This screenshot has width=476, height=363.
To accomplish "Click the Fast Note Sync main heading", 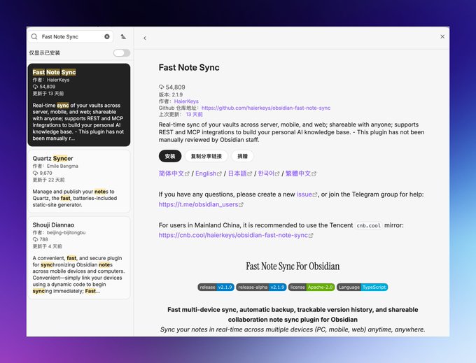I will pos(189,67).
